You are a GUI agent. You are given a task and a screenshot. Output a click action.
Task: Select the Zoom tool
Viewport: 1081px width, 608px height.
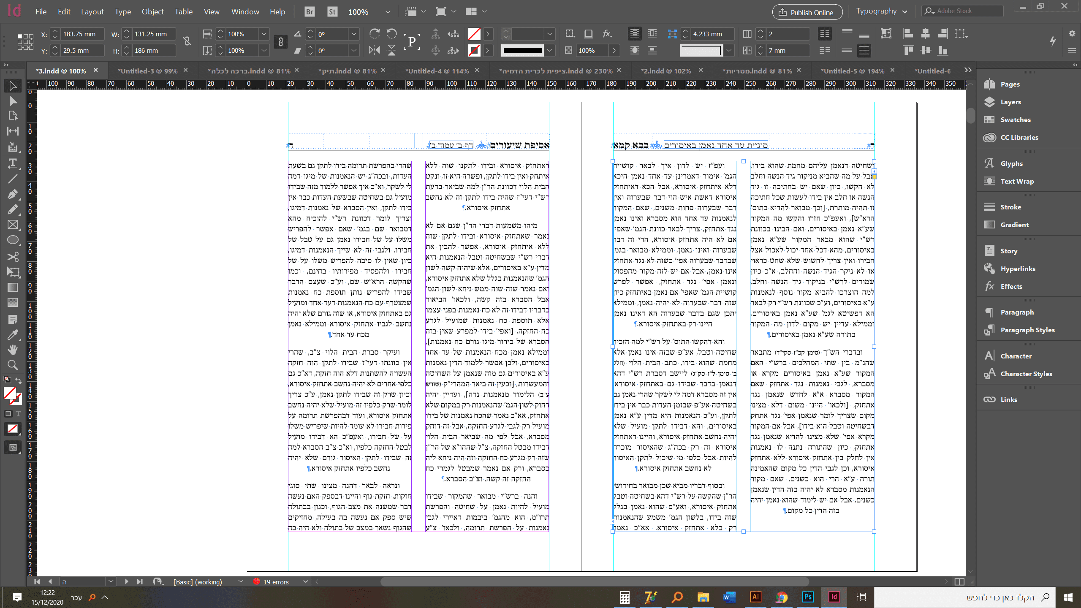(13, 365)
